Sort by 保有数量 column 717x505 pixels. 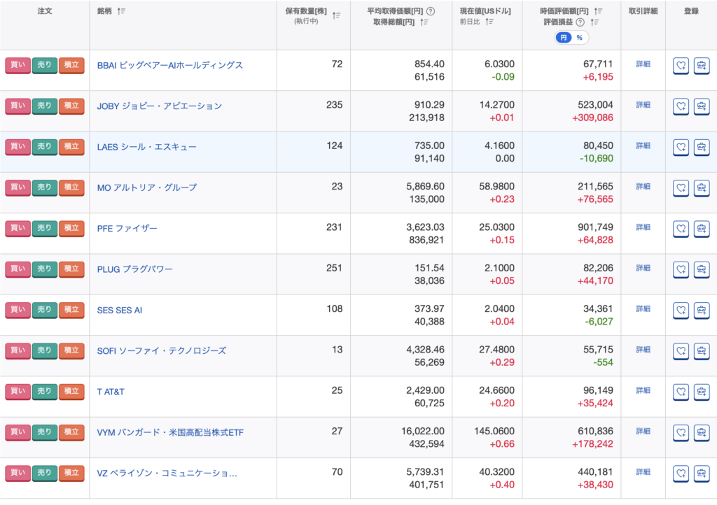point(337,15)
